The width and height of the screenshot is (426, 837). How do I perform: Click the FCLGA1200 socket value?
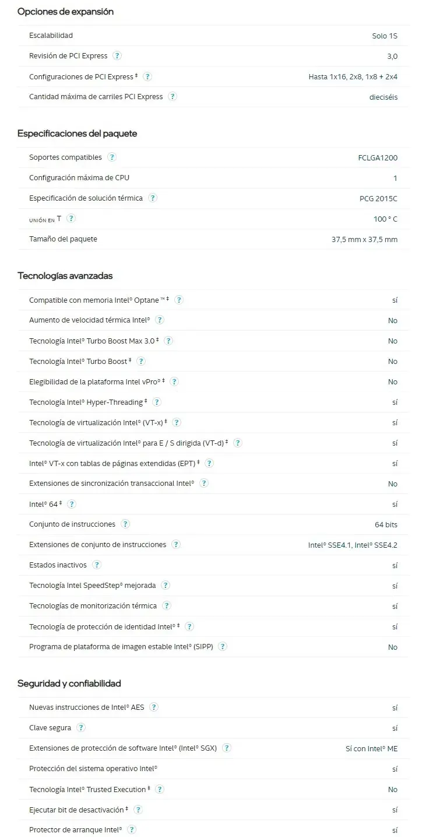(x=378, y=157)
